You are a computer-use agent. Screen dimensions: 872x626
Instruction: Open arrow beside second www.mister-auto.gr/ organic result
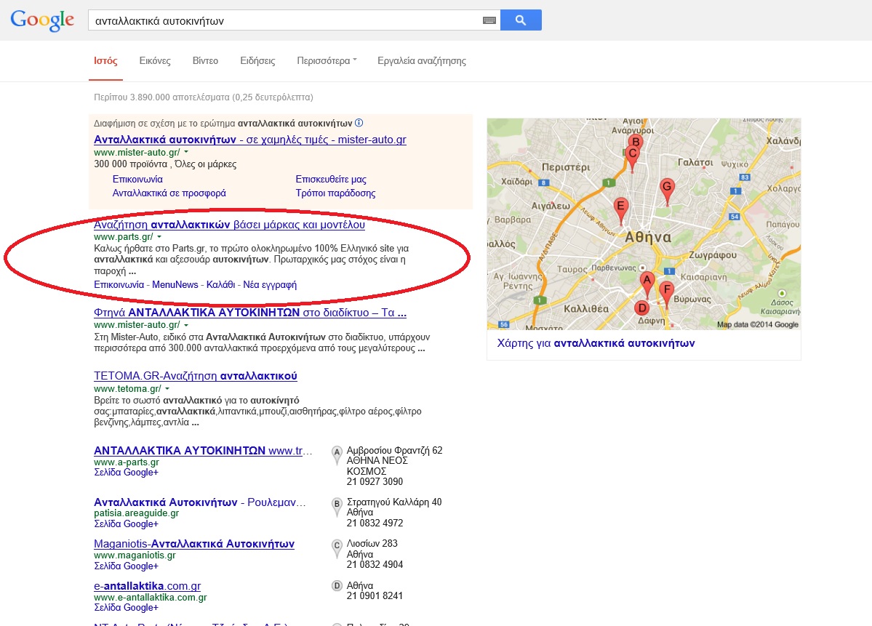pos(186,325)
